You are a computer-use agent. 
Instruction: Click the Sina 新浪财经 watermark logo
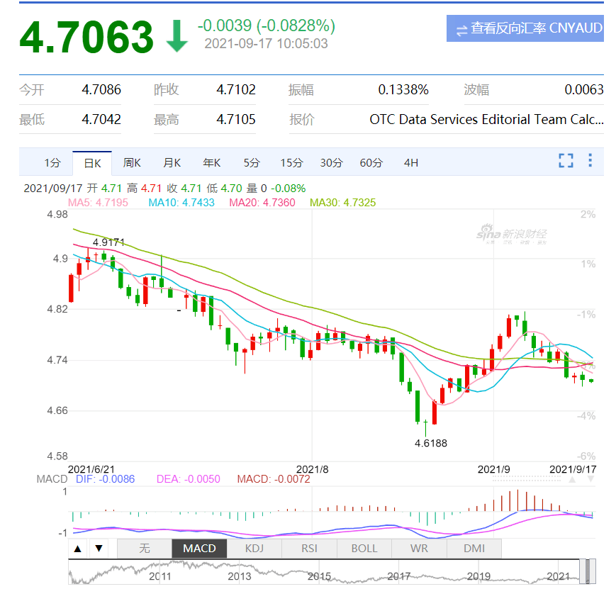point(510,236)
